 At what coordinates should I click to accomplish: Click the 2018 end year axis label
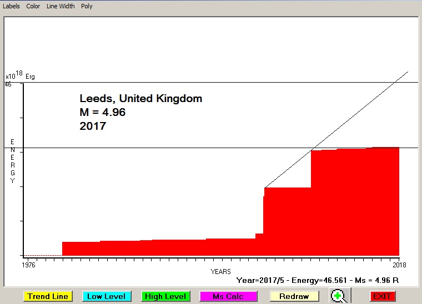tap(399, 266)
